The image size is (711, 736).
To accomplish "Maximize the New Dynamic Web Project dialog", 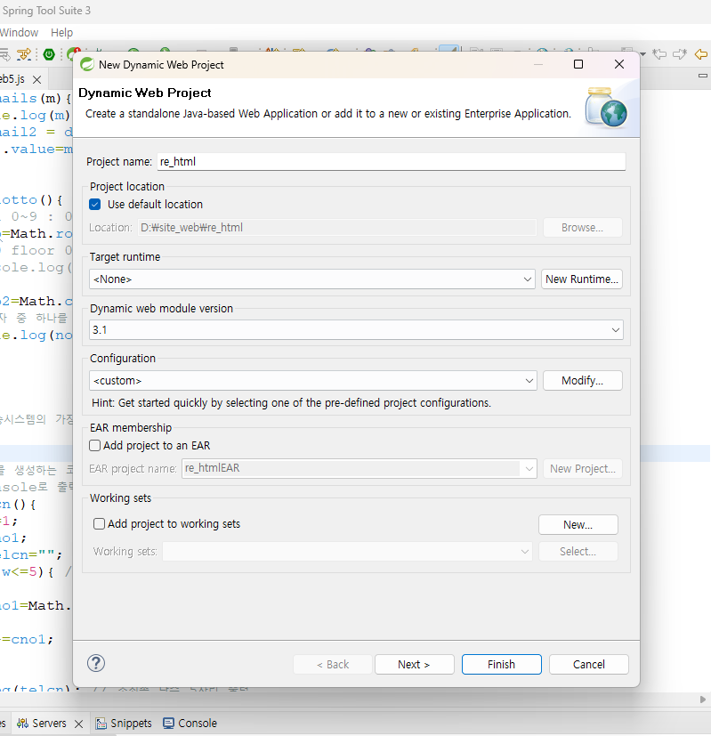I will (x=578, y=64).
